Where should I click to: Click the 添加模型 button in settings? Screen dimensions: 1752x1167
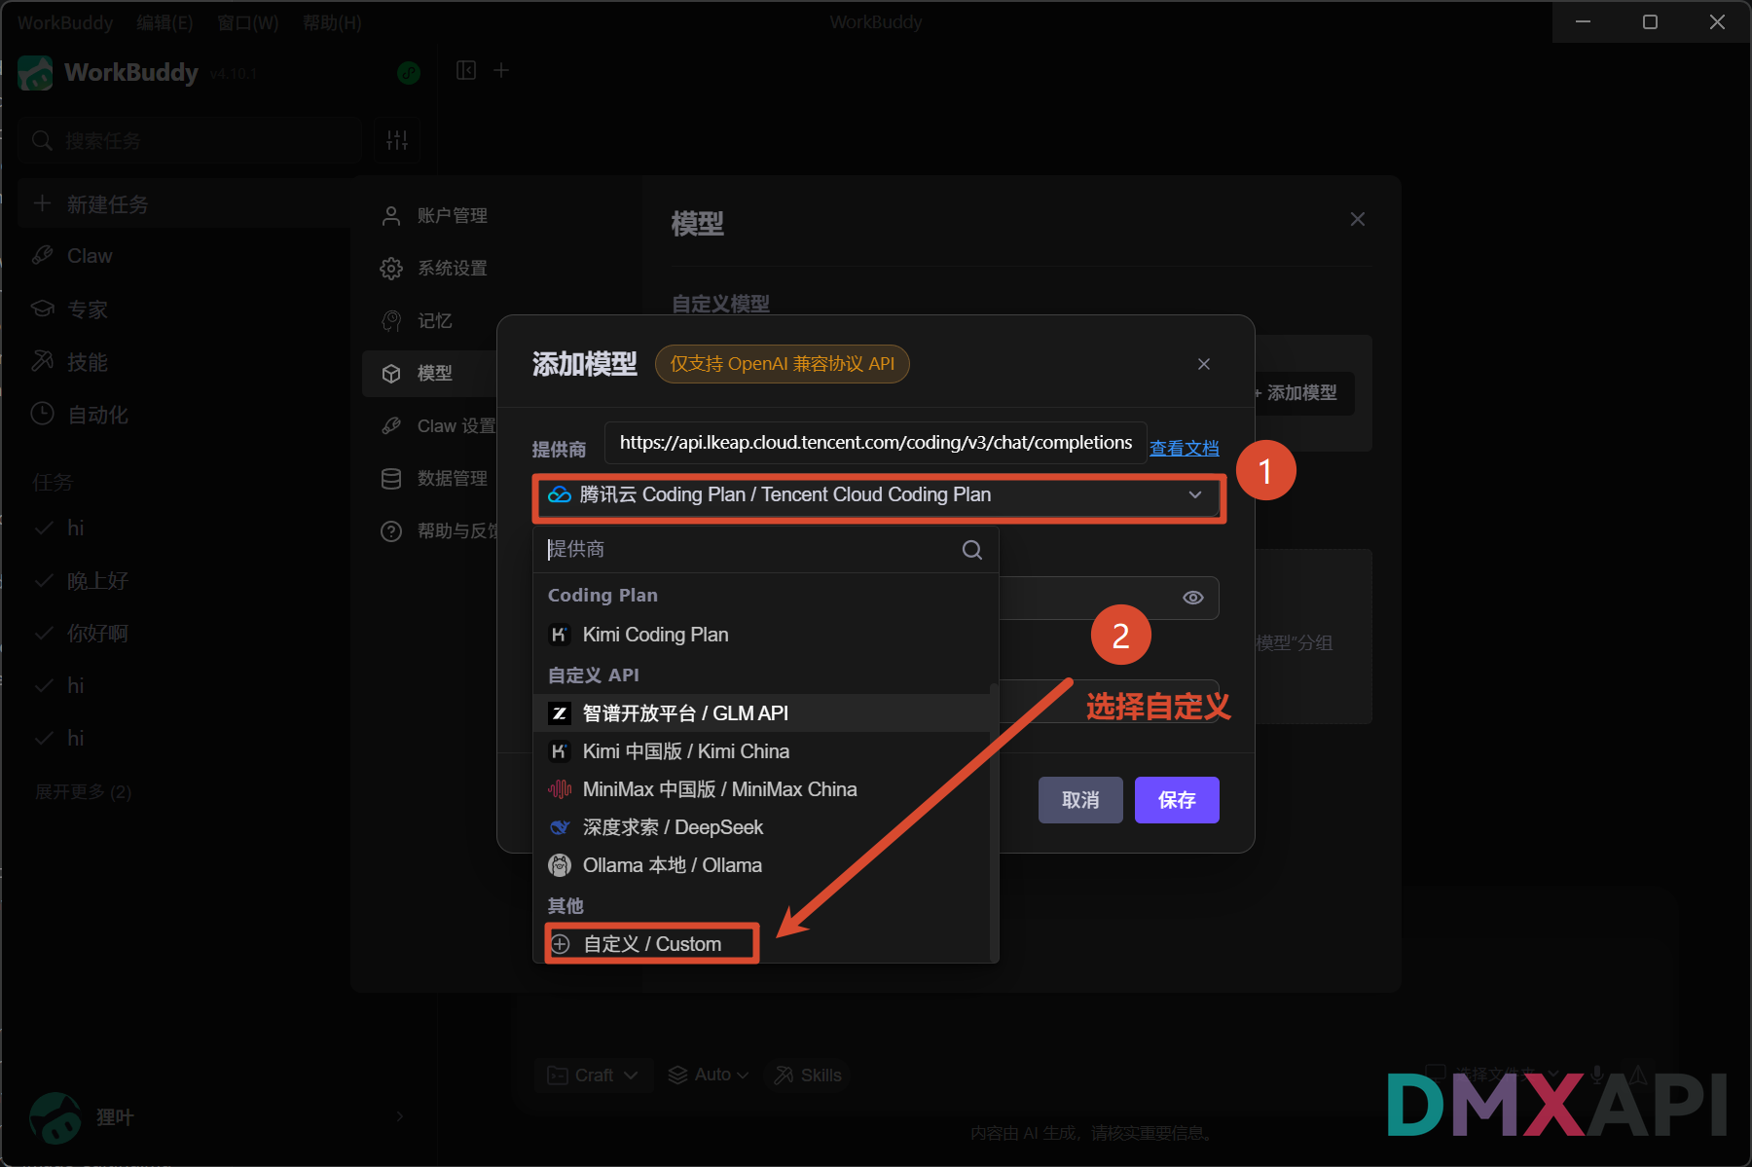coord(1298,393)
